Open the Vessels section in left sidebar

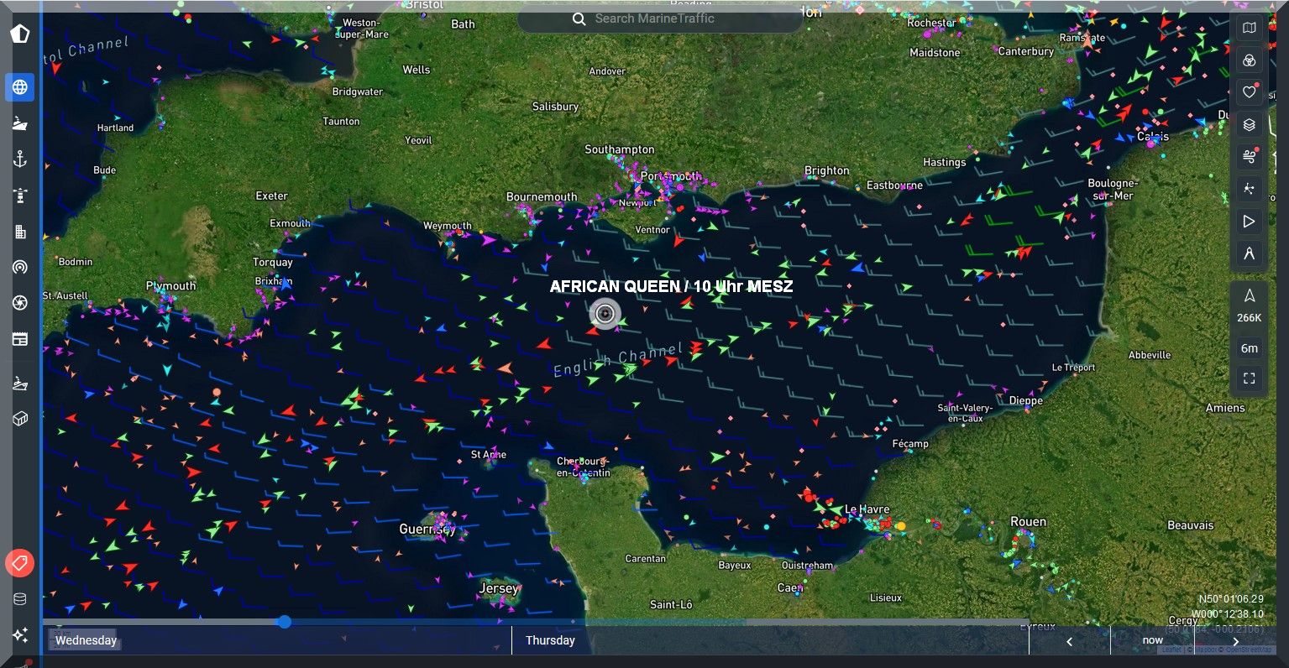pos(20,123)
